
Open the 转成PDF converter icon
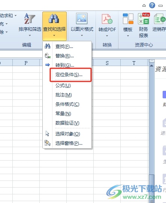[107, 19]
